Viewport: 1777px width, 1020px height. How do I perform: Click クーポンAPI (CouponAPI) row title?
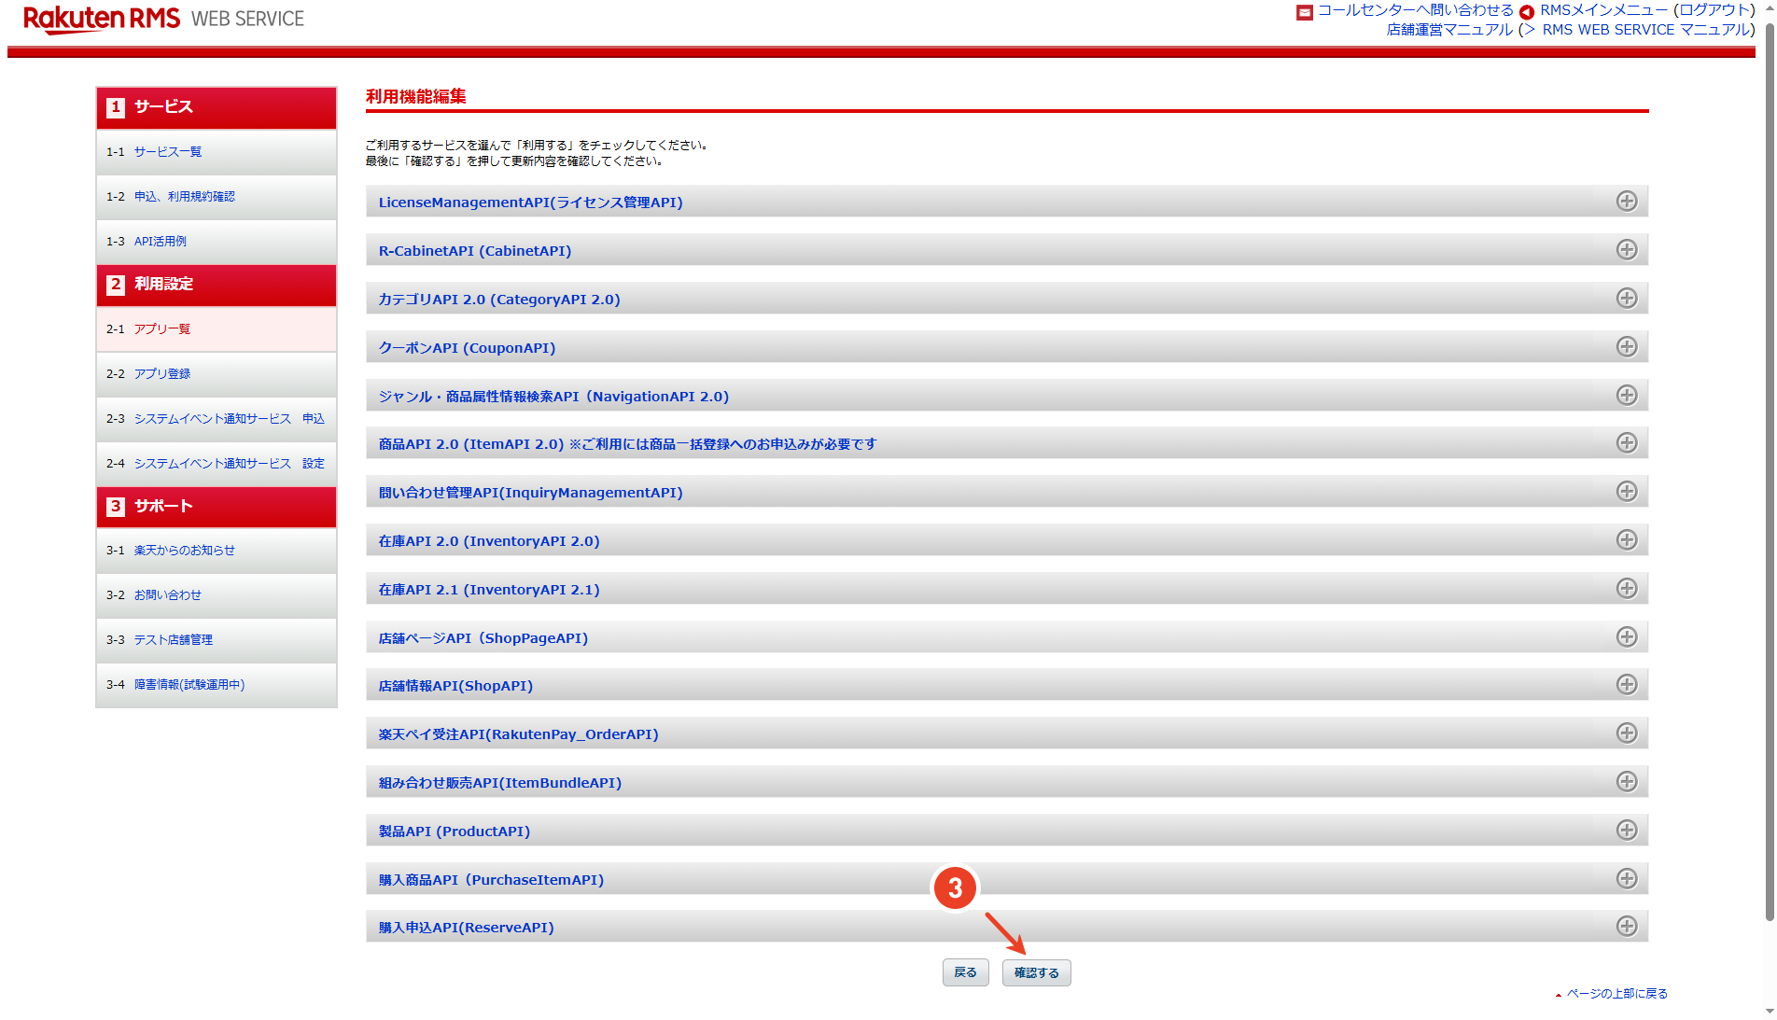pos(467,348)
